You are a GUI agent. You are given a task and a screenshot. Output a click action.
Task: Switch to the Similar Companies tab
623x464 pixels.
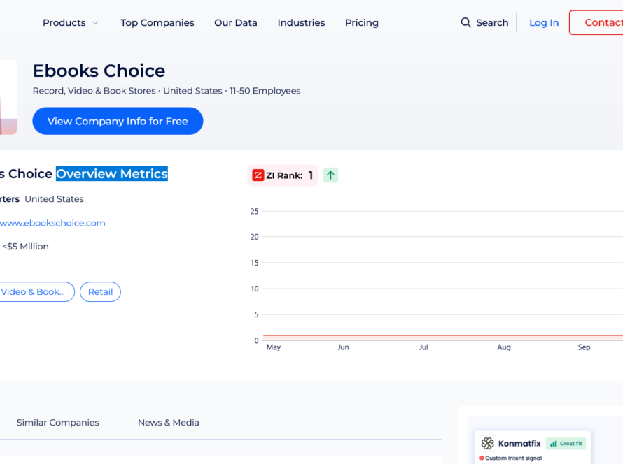[58, 422]
